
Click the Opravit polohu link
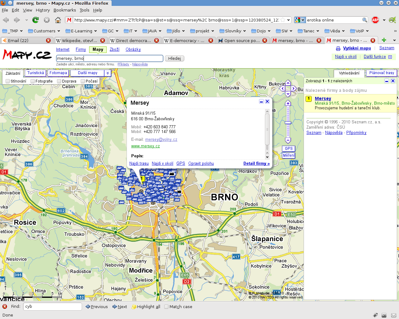point(201,164)
